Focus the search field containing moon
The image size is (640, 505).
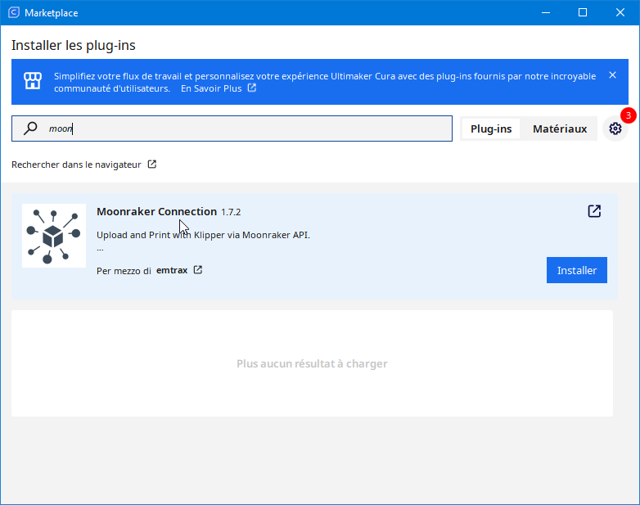(x=232, y=129)
